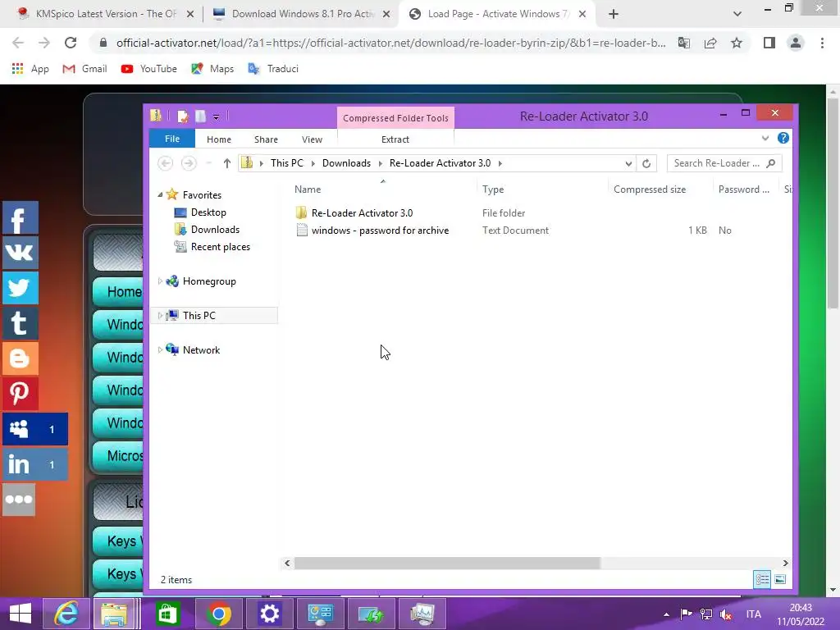The height and width of the screenshot is (630, 840).
Task: Refresh the Explorer folder view
Action: click(x=646, y=163)
